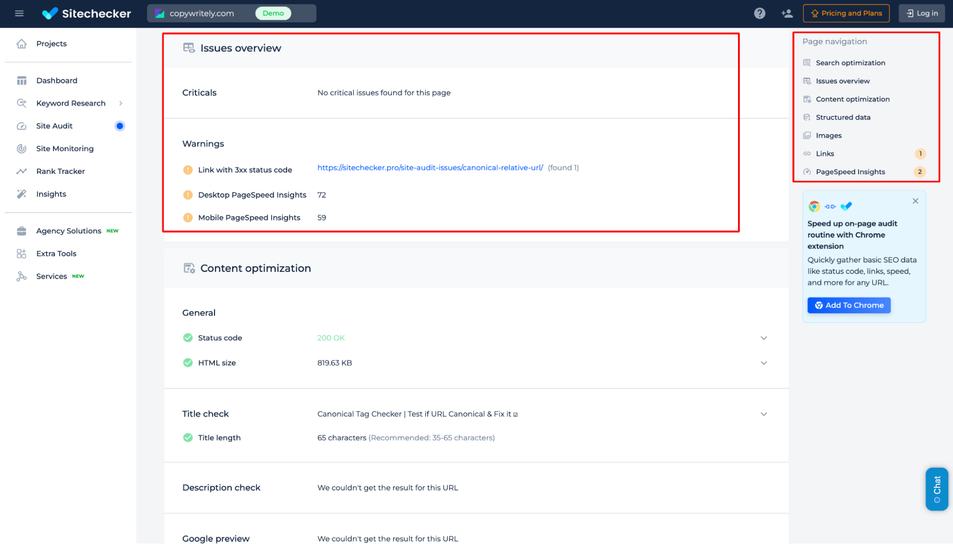
Task: Expand the HTML size row details
Action: pos(763,362)
